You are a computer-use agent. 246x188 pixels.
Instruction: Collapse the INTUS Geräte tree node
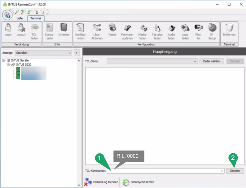(x=4, y=61)
